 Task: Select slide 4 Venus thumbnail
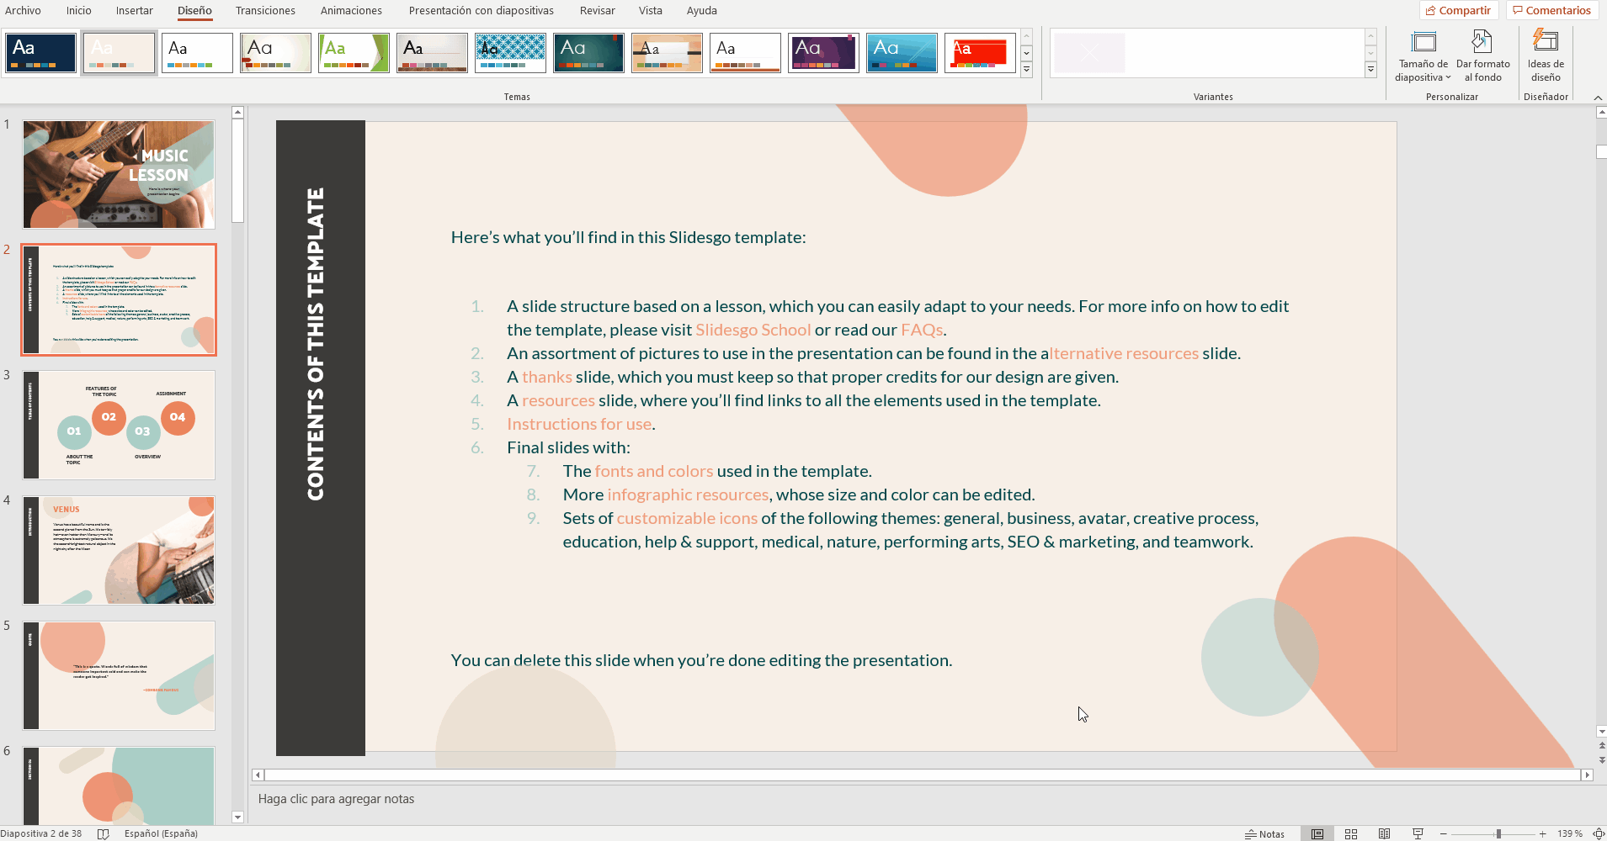tap(119, 550)
